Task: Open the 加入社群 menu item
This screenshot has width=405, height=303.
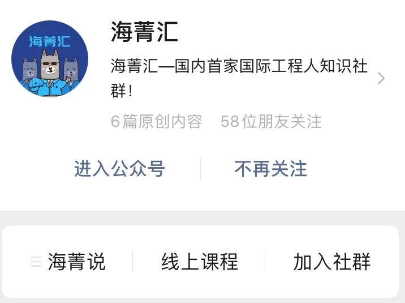Action: click(332, 262)
